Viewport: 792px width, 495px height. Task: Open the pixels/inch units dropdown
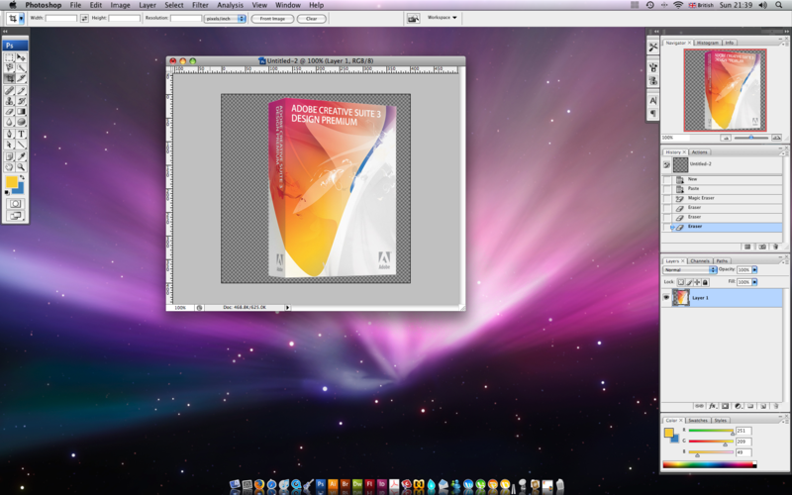click(x=225, y=19)
